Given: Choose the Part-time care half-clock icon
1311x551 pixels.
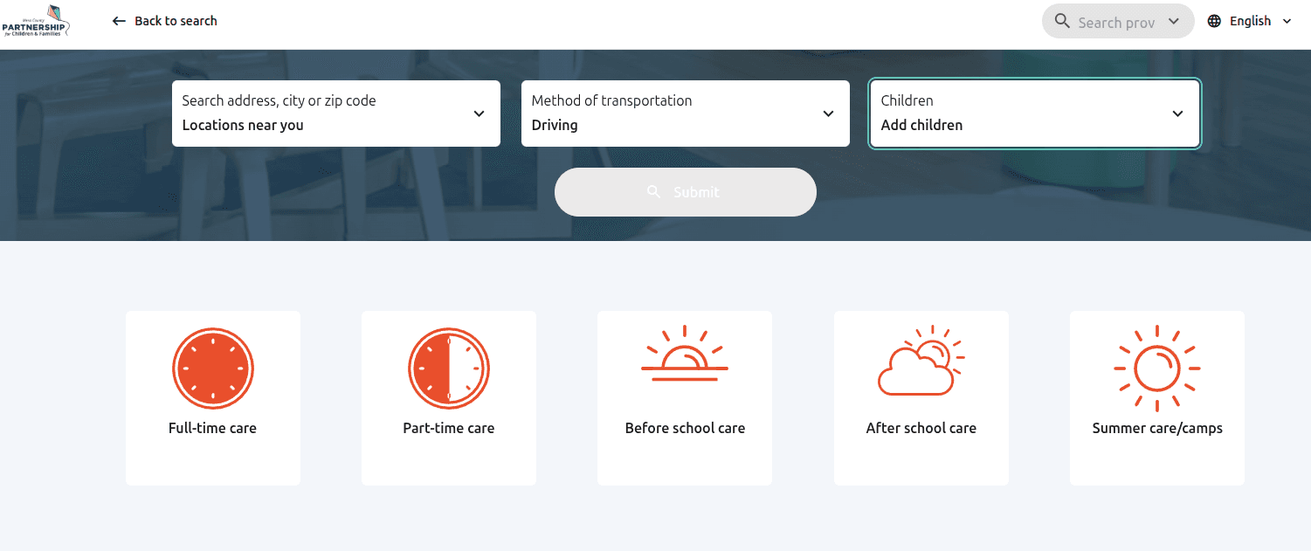Looking at the screenshot, I should point(448,368).
